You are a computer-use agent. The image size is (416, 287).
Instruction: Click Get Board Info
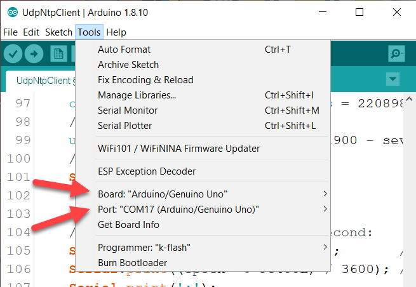click(x=203, y=225)
